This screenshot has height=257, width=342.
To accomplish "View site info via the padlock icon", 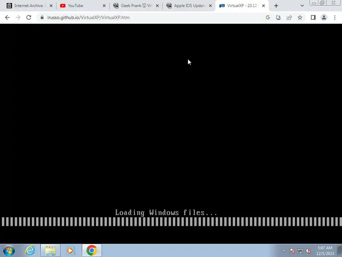I will (42, 17).
